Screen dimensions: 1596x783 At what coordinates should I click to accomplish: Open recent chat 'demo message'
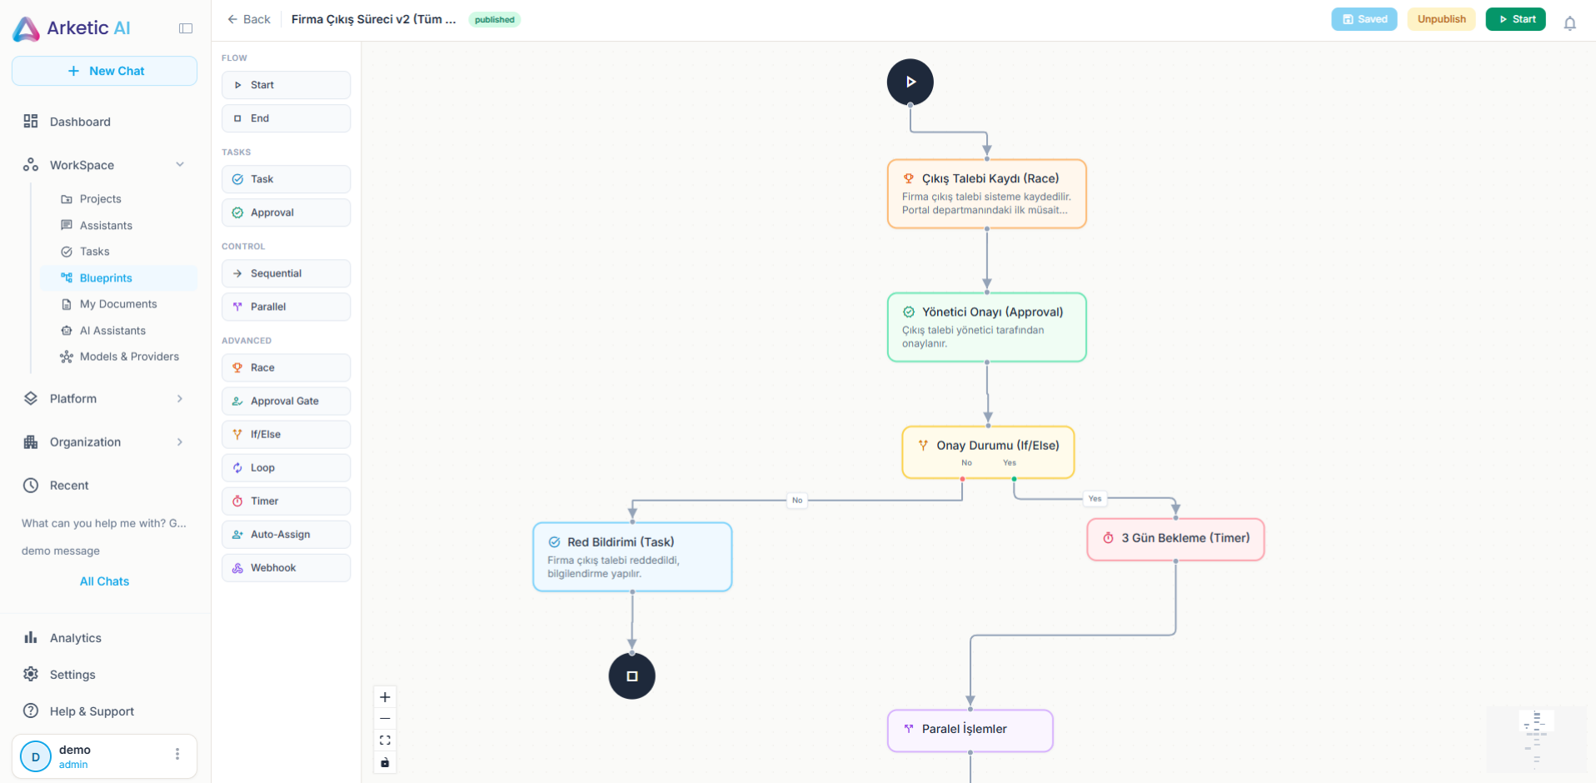pos(61,551)
